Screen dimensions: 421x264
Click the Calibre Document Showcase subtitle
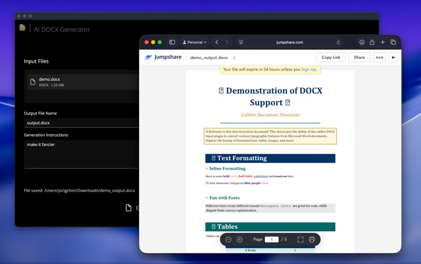click(270, 115)
